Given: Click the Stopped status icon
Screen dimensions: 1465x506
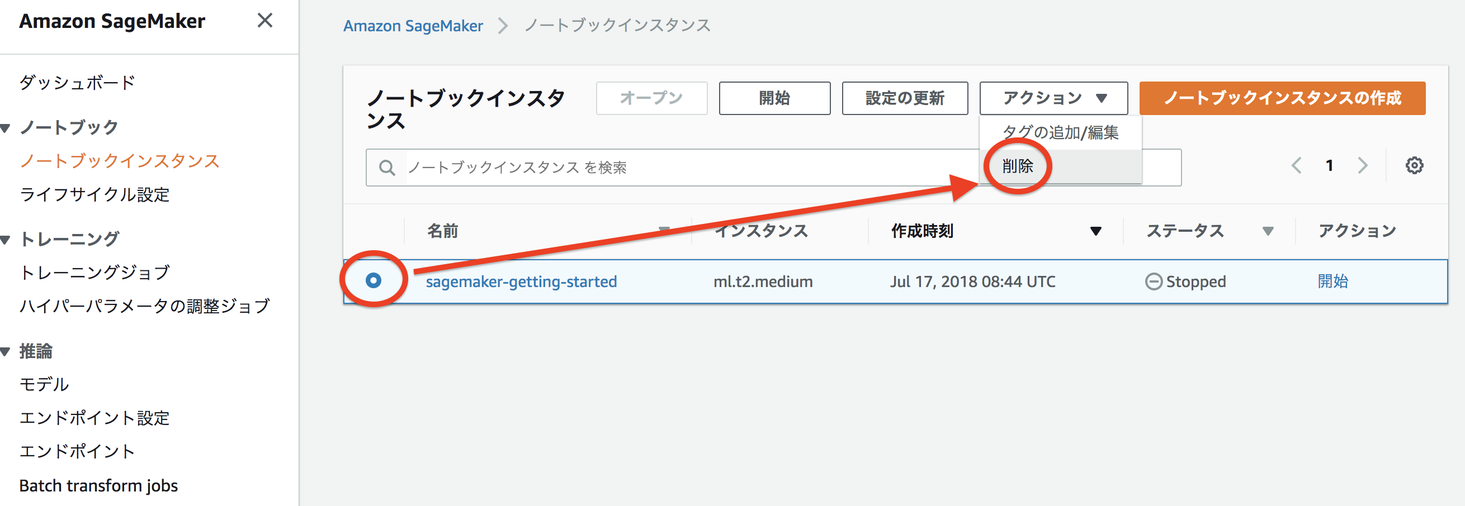Looking at the screenshot, I should [1154, 281].
